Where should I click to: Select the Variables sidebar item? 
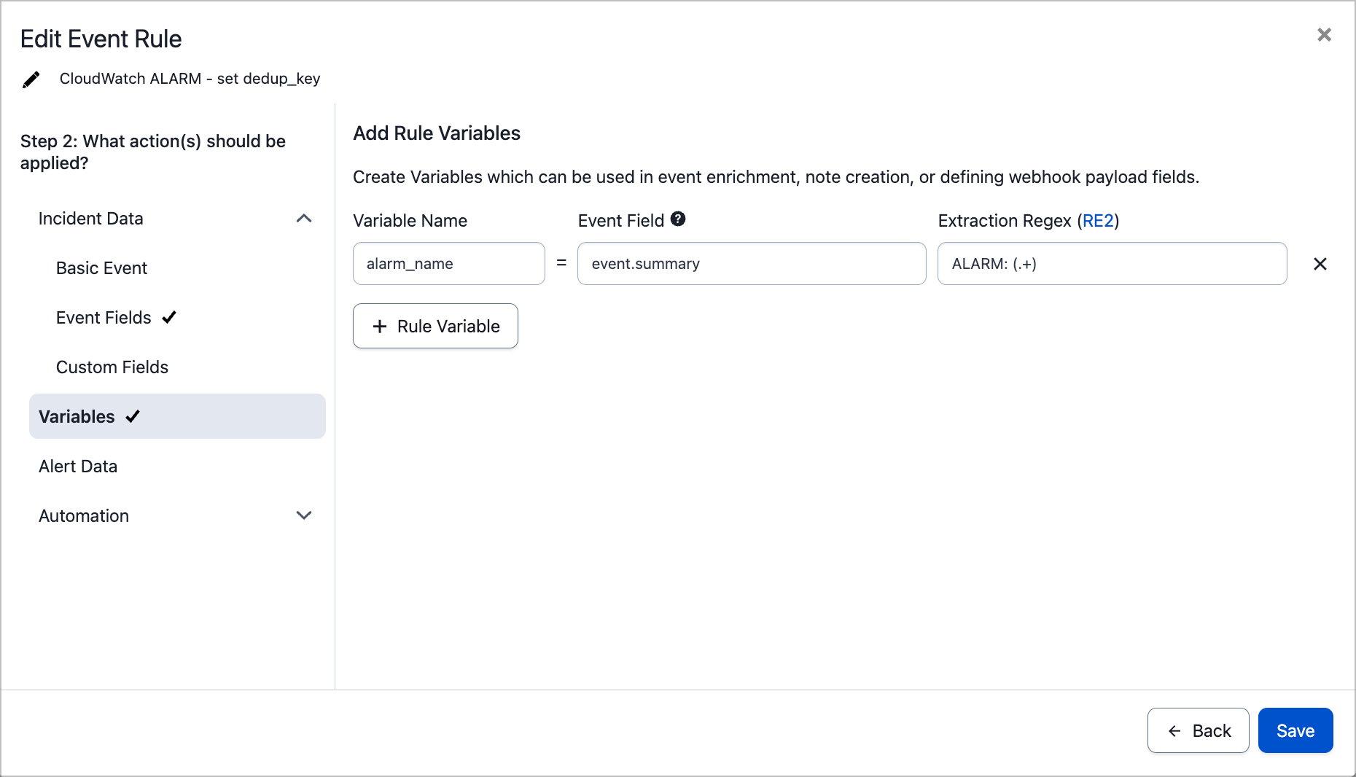(77, 417)
